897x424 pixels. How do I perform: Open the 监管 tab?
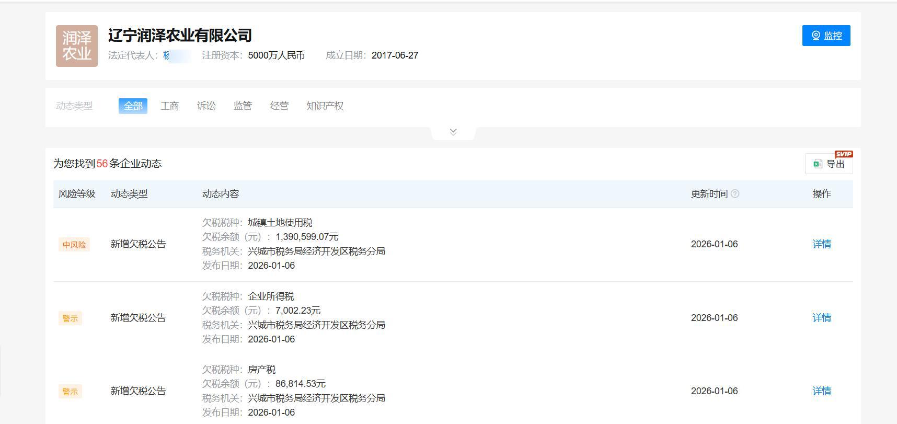pos(243,106)
